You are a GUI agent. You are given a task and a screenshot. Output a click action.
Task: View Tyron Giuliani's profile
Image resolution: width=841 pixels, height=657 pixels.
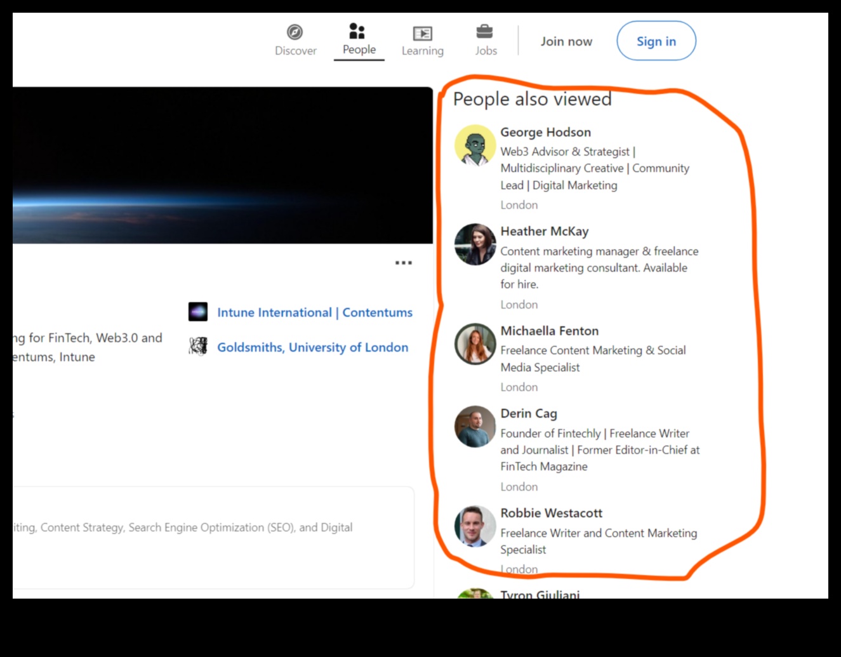(540, 594)
